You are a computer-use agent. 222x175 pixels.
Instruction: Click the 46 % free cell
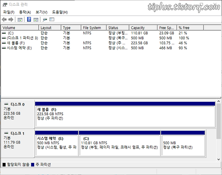183,43
